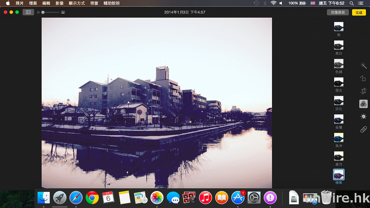Viewport: 370px width, 208px height.
Task: Open the Notification Center list icon
Action: pyautogui.click(x=360, y=3)
